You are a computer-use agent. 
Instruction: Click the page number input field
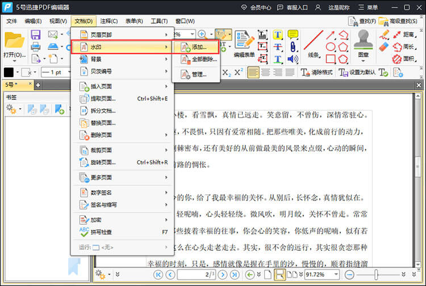tap(197, 275)
